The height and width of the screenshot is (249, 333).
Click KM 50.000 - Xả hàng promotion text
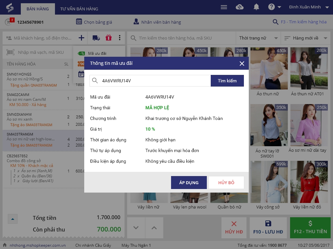(28, 105)
